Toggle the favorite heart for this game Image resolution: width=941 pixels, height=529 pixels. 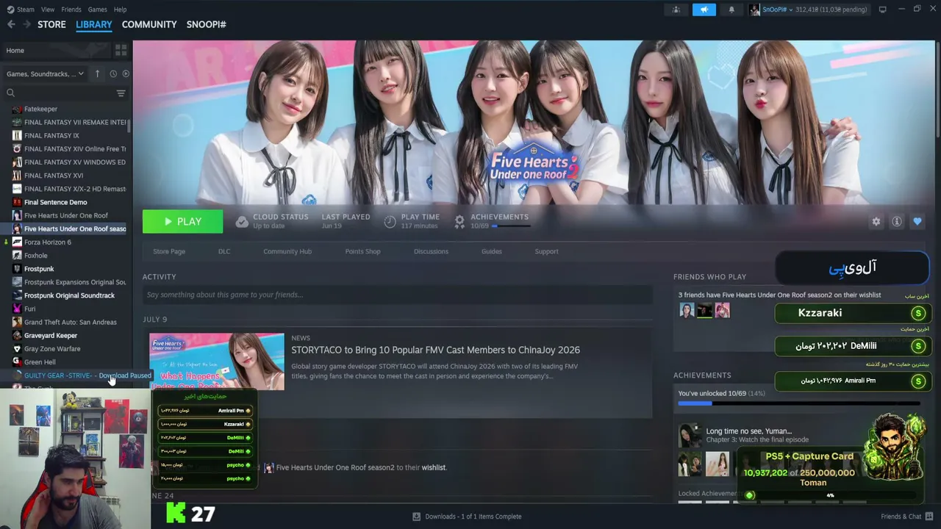[x=917, y=221]
